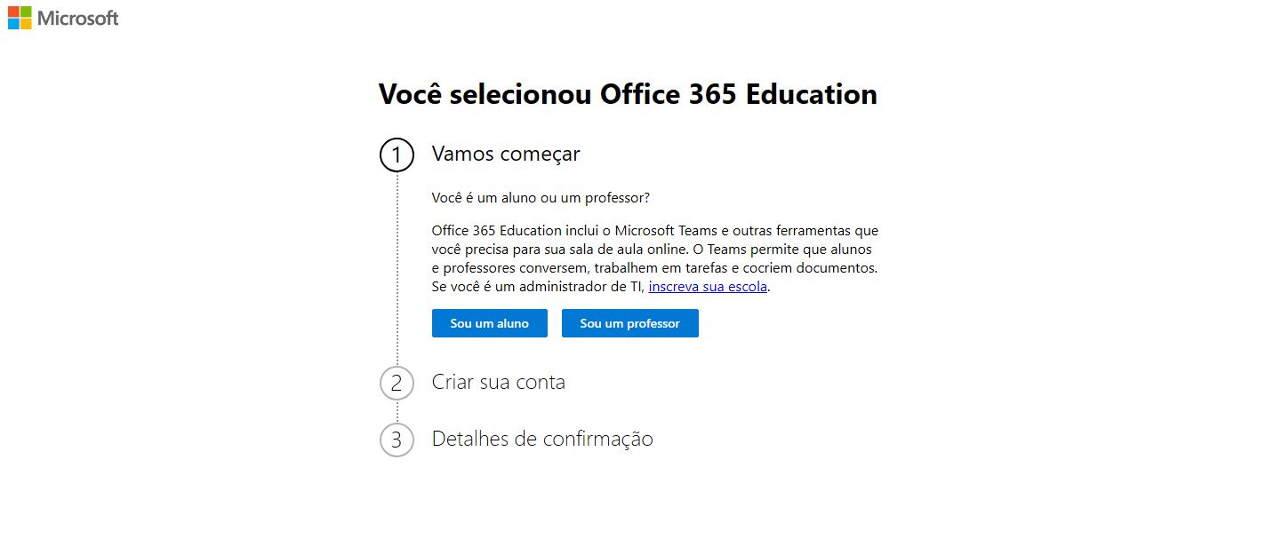Expand the 'Detalhes de confirmação' step

[542, 439]
